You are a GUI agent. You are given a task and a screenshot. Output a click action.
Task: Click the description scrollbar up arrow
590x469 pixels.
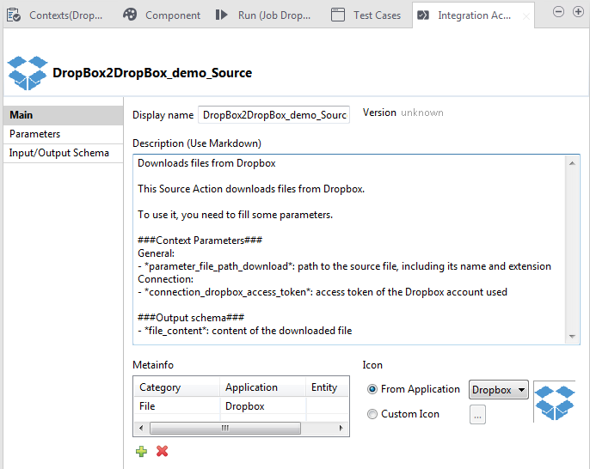[x=572, y=163]
